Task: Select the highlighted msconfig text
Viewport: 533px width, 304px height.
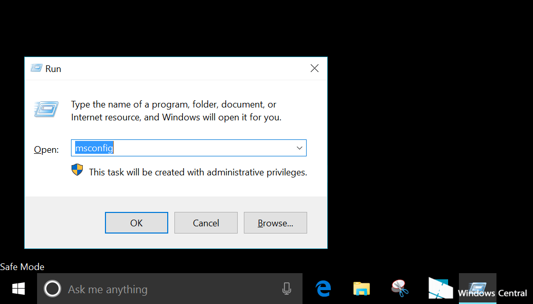Action: click(94, 148)
